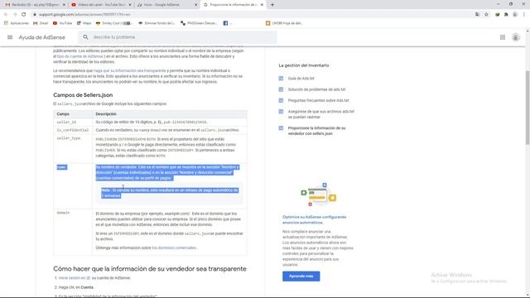The height and width of the screenshot is (298, 530).
Task: Go back with the browser back arrow
Action: [x=6, y=15]
